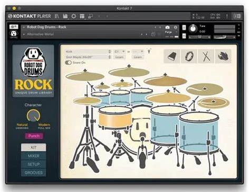Click the second Learn button
Screen dimensions: 249x192
(x=138, y=57)
